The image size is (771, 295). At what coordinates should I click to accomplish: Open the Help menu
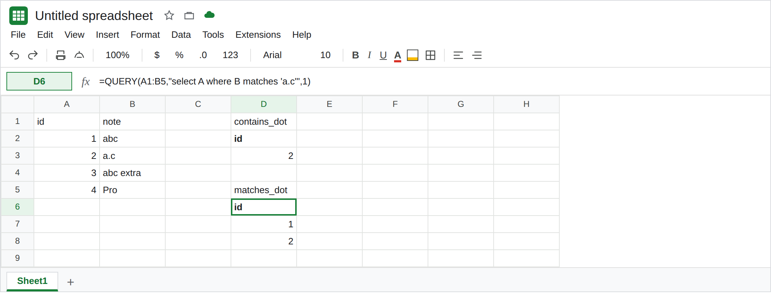pyautogui.click(x=302, y=35)
